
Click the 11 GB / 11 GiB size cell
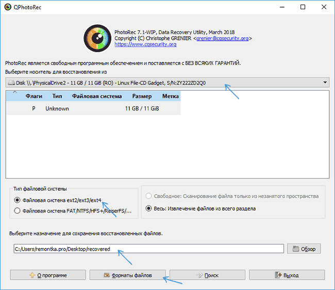click(142, 108)
